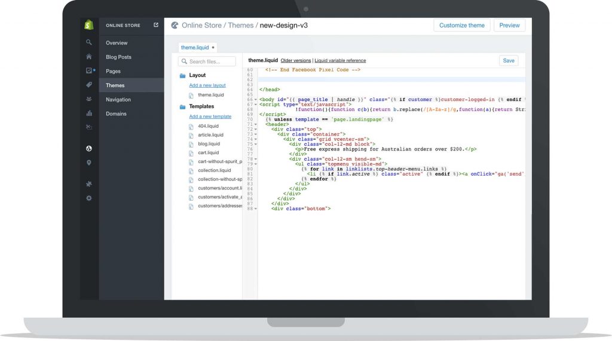Viewport: 612px width, 341px height.
Task: Click file icon beside 404.liquid
Action: [191, 127]
